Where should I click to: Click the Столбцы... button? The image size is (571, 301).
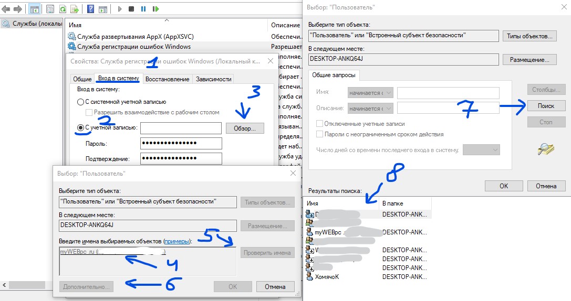point(546,90)
